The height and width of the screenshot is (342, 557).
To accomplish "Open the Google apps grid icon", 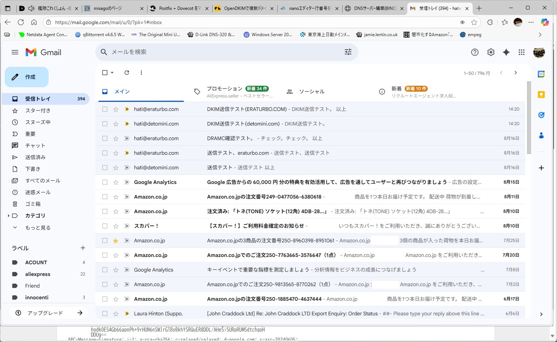I will coord(522,52).
